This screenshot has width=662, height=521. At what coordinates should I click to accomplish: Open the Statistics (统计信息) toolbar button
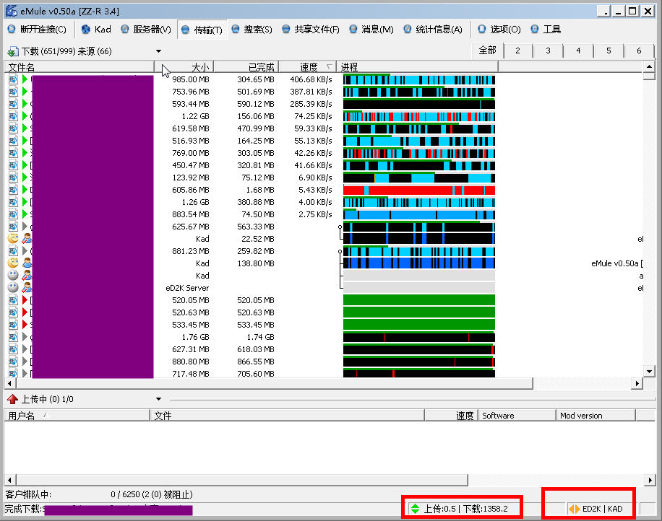tap(433, 29)
